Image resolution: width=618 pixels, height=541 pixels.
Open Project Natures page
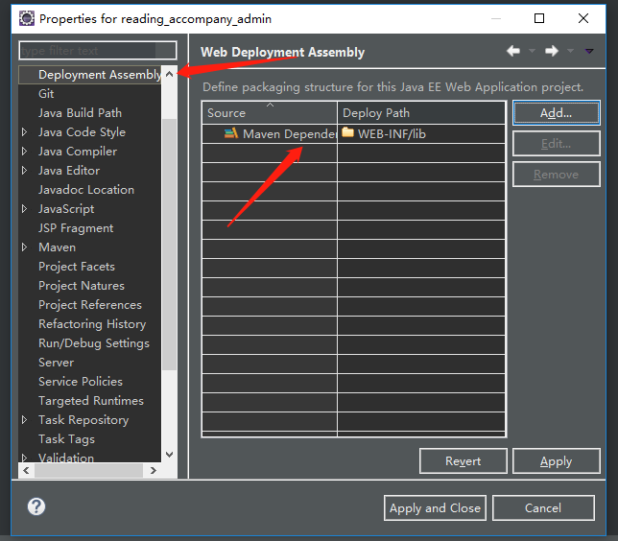tap(82, 285)
